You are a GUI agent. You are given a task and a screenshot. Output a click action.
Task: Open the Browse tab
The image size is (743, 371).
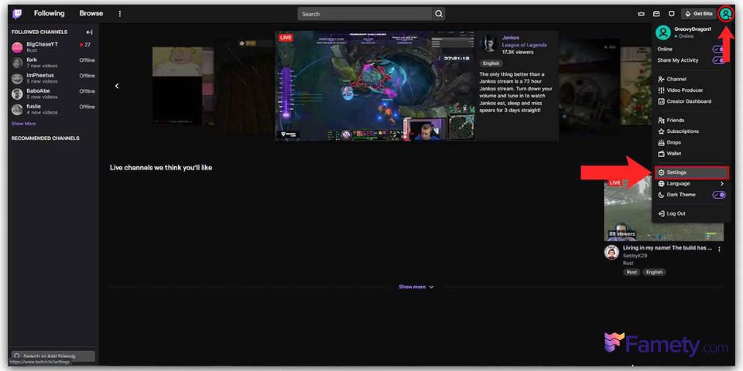point(91,13)
